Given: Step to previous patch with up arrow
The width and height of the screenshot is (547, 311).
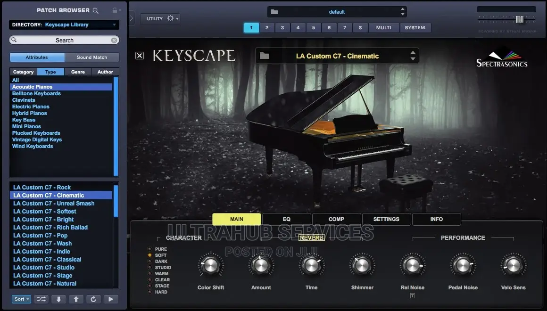Looking at the screenshot, I should [76, 299].
